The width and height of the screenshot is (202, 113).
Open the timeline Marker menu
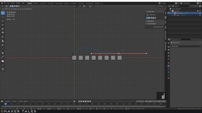[25, 101]
